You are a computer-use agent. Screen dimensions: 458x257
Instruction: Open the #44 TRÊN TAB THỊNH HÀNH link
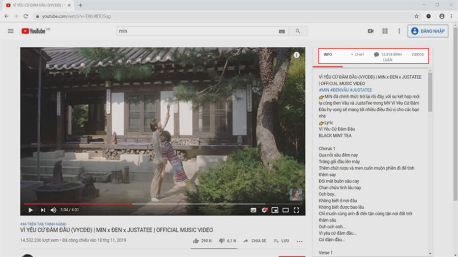(43, 224)
